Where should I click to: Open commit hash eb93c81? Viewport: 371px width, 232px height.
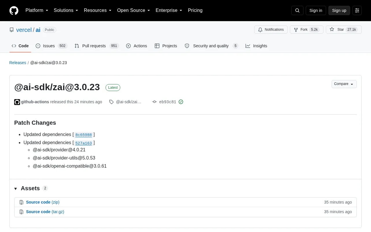point(168,102)
